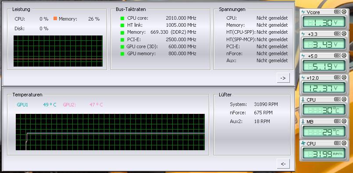The width and height of the screenshot is (353, 173).
Task: Close the CPU temperature widget
Action: pos(344,99)
